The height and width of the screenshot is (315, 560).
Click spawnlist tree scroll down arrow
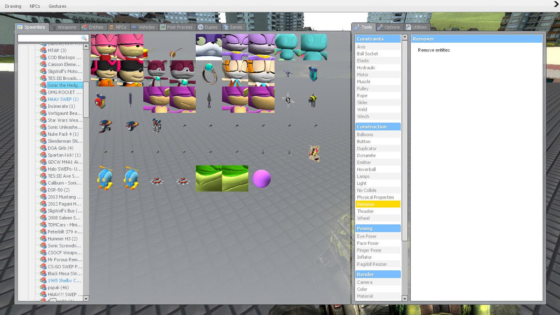pyautogui.click(x=86, y=298)
